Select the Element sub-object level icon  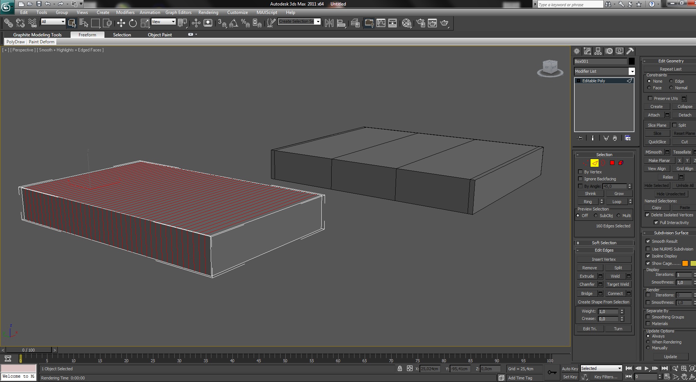click(621, 163)
